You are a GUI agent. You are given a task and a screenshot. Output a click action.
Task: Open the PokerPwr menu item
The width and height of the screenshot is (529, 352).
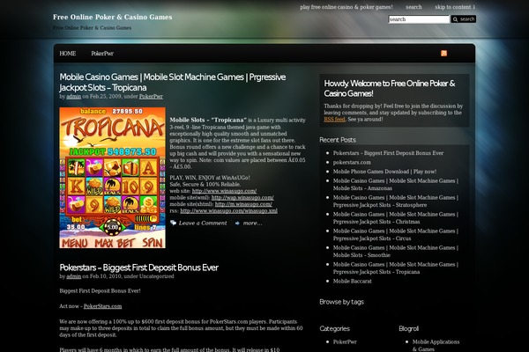[102, 53]
